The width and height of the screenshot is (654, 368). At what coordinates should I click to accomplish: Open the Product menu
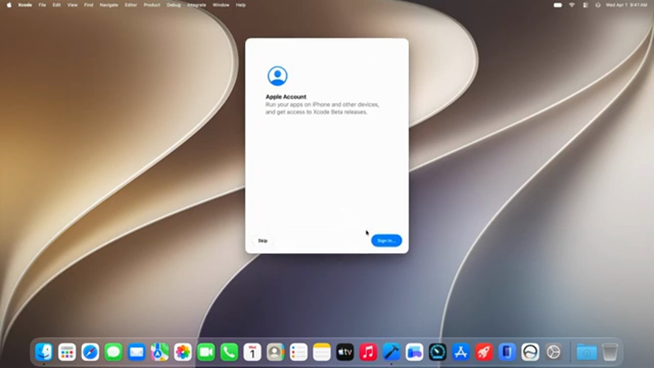pos(152,5)
